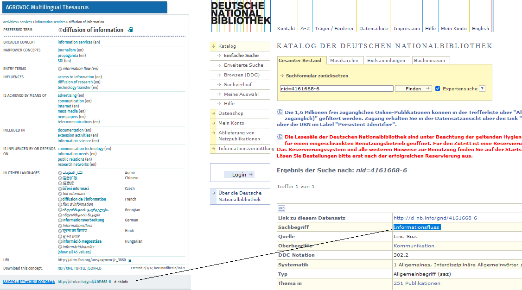
Task: Open the Hilfe sidebar item
Action: [229, 103]
